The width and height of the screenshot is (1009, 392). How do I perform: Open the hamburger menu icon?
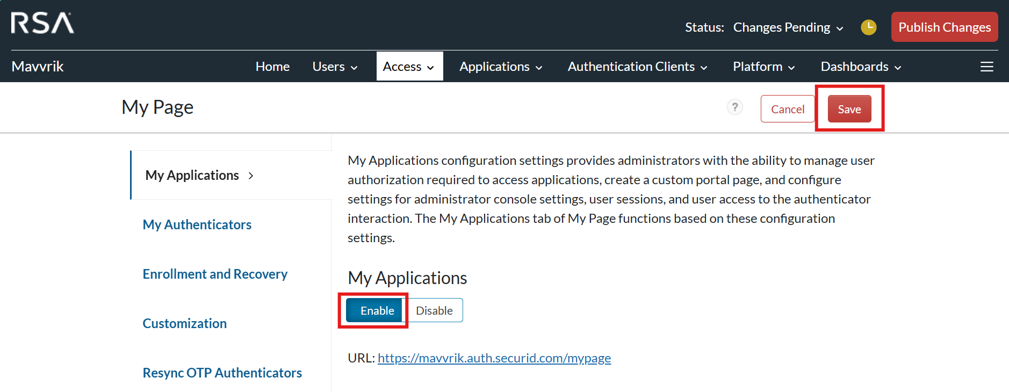[x=986, y=67]
